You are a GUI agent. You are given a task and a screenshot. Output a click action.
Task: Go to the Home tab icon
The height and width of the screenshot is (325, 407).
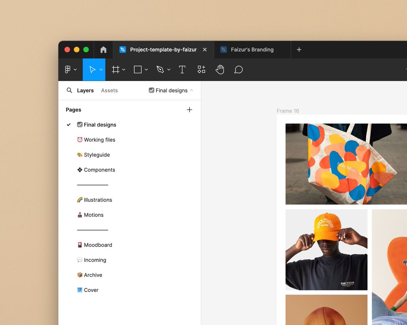pos(103,49)
